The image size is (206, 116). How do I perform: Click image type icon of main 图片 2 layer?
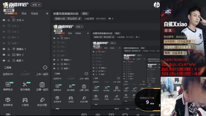tap(14, 55)
